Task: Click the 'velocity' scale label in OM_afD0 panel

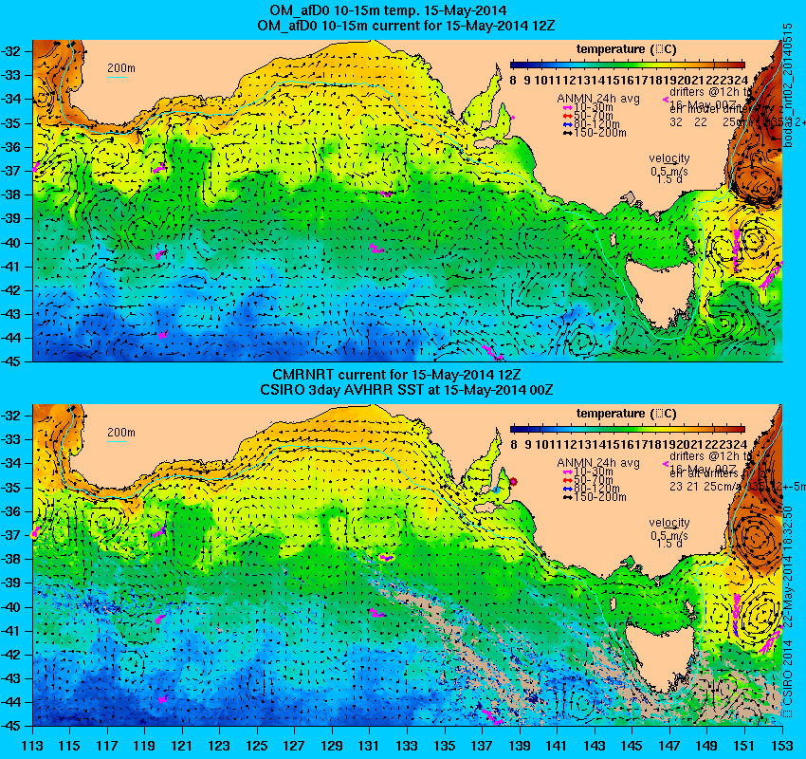Action: [669, 158]
